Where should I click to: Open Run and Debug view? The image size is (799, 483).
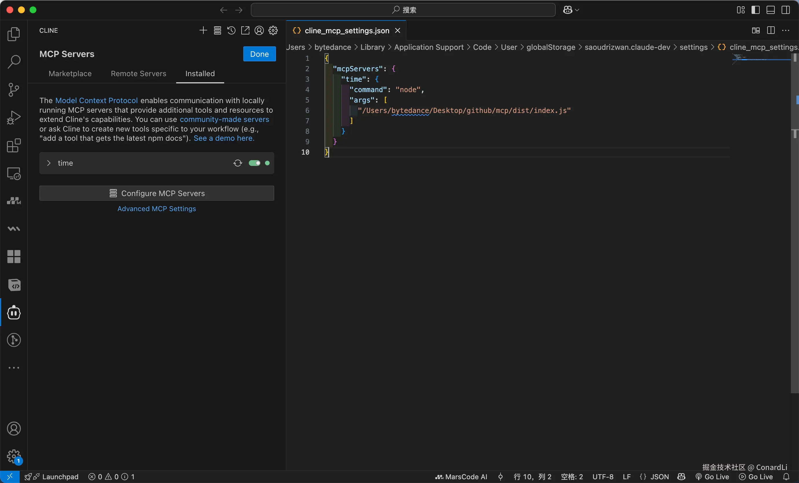click(x=14, y=118)
